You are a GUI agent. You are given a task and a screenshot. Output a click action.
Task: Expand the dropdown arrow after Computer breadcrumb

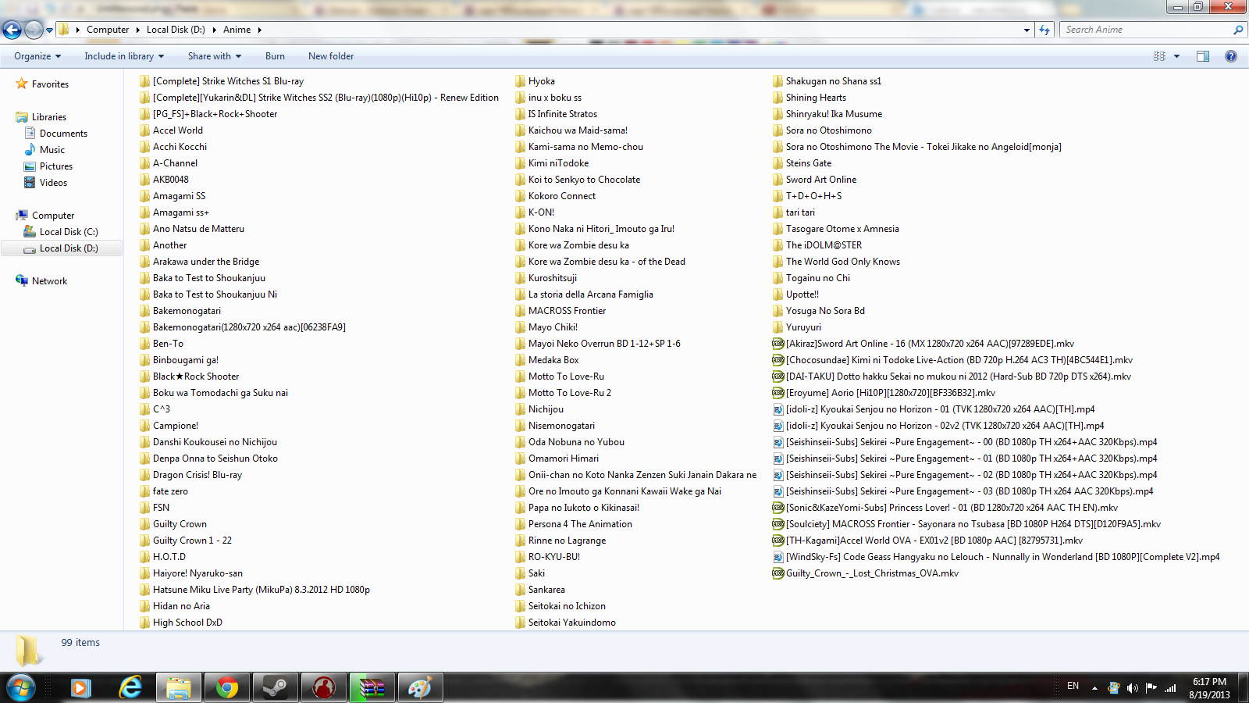pos(138,30)
